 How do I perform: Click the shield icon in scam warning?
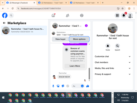(x=67, y=50)
